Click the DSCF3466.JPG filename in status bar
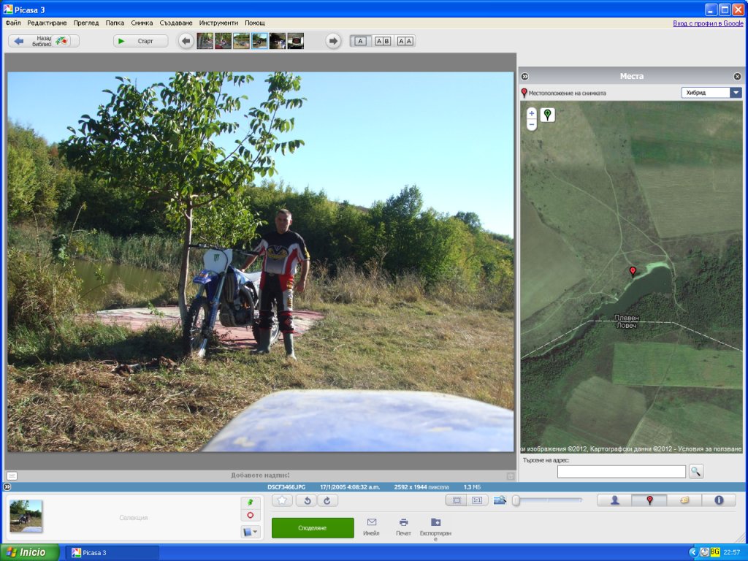 tap(286, 487)
